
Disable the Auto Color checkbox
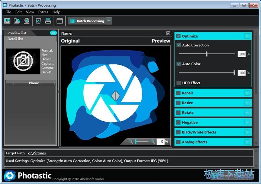click(x=178, y=64)
